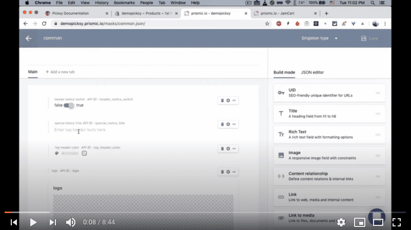Go back using the common header arrow
Viewport: 411px width, 230px height.
coord(29,38)
